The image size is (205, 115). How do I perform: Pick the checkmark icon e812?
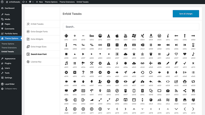coord(185,63)
